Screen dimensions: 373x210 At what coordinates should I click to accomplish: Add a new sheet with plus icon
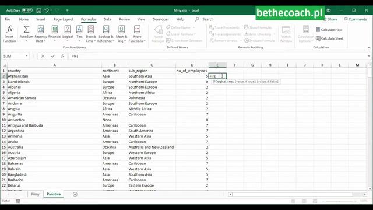(75, 194)
